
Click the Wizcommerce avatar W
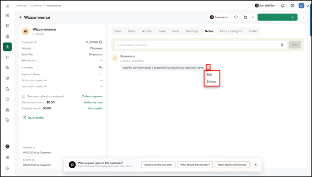click(26, 31)
